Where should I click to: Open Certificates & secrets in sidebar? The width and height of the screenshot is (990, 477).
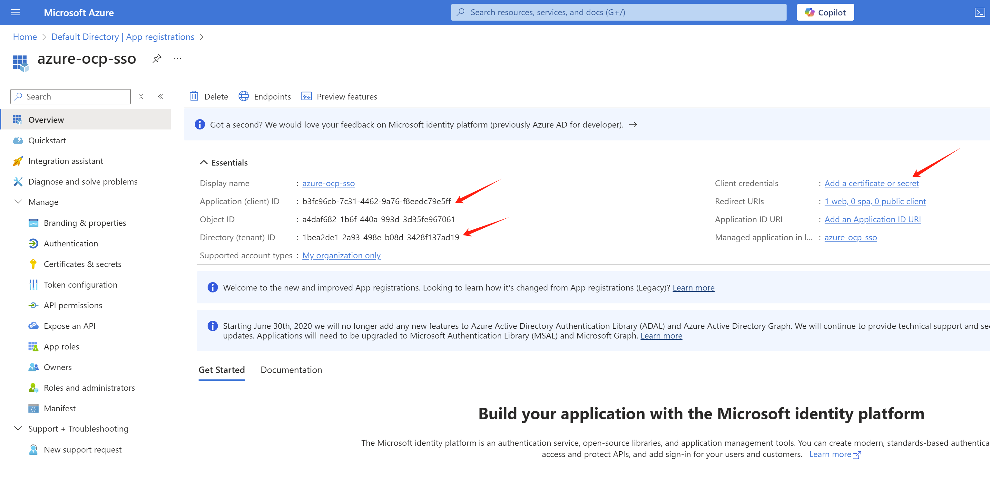click(x=82, y=264)
